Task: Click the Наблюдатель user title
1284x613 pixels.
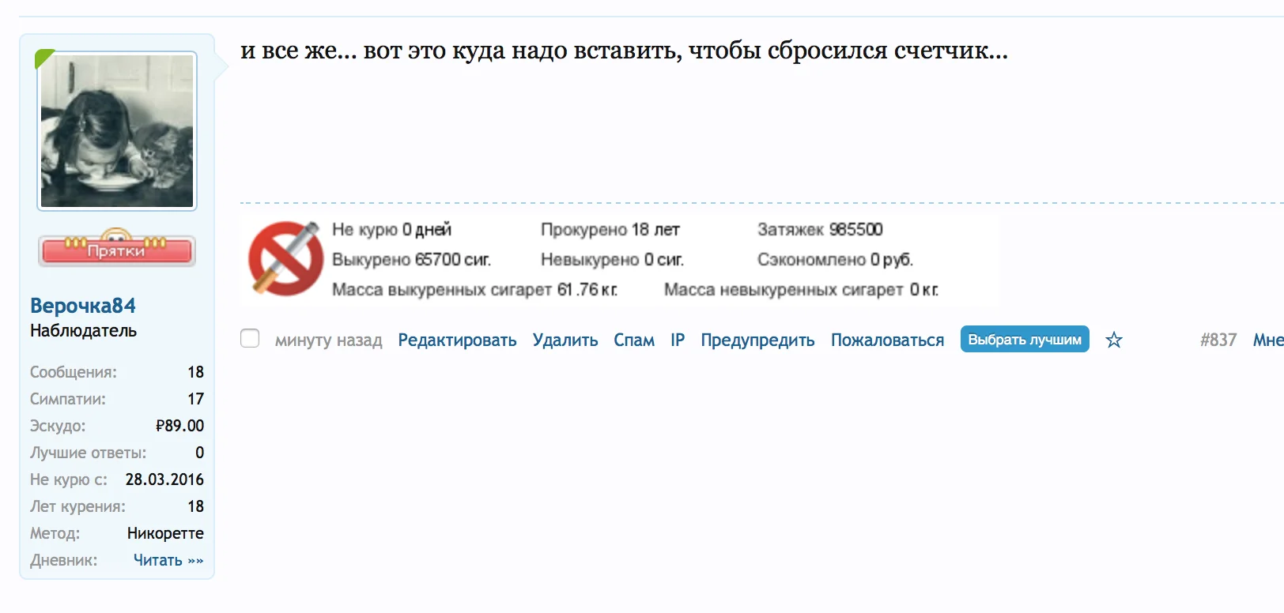Action: 83,331
